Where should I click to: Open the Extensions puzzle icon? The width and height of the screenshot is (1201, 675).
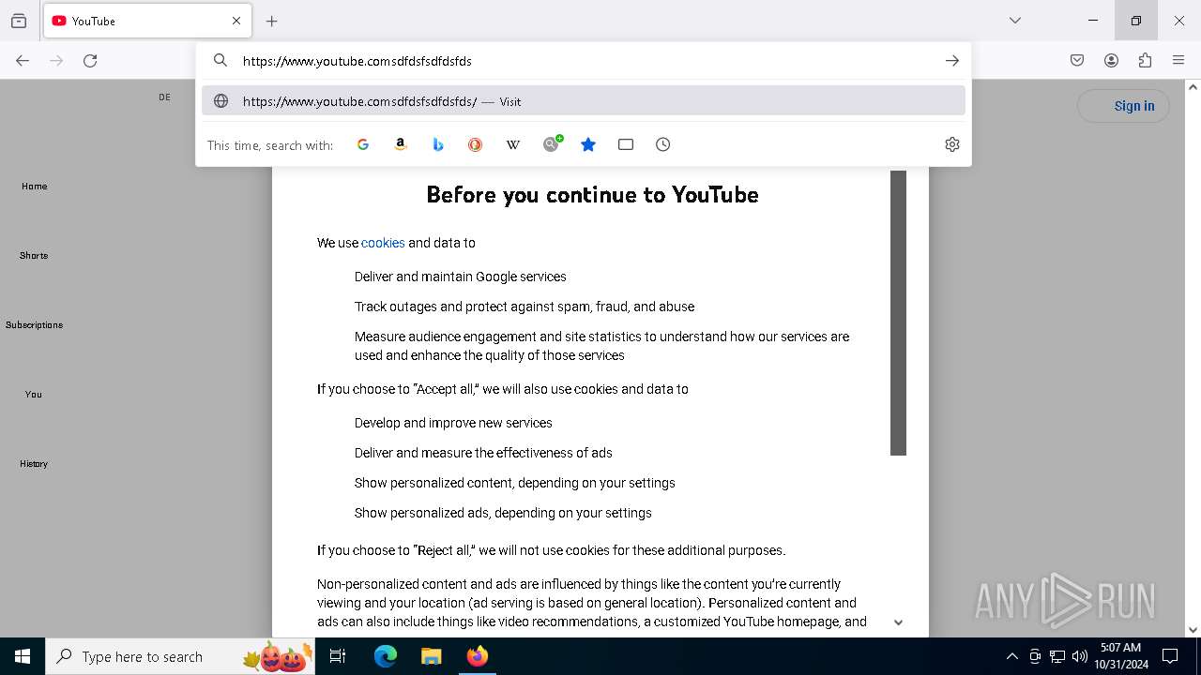pos(1145,61)
